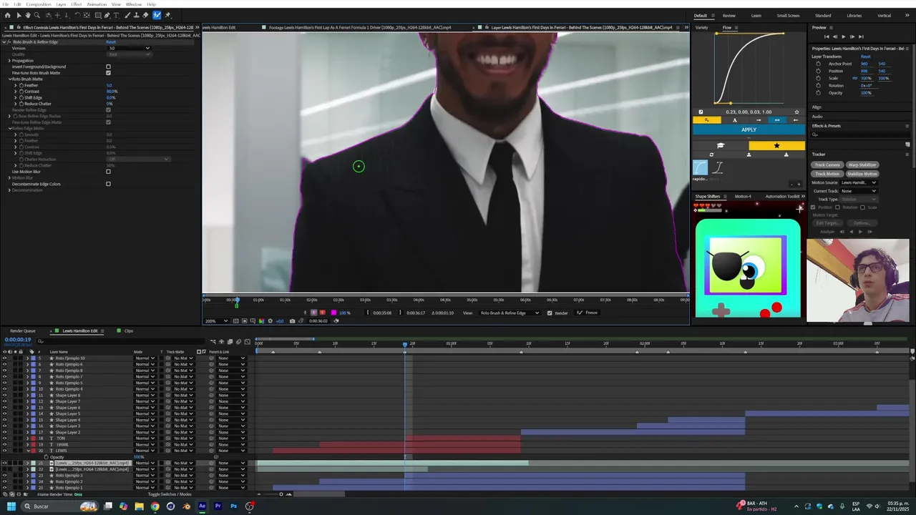Click the Warp Stabilizer button
This screenshot has height=515, width=916.
coord(862,165)
